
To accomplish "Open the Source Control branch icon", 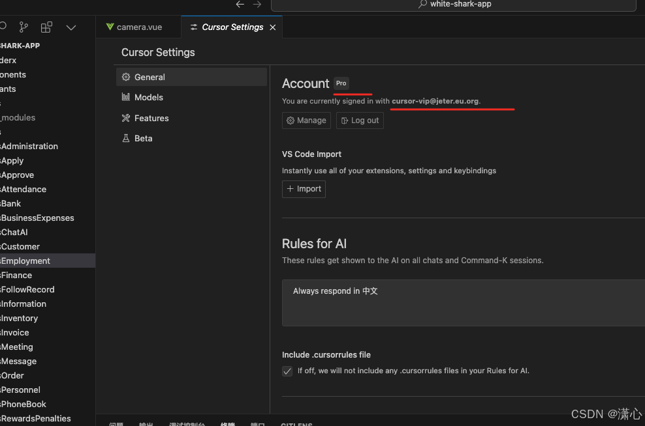I will (24, 27).
